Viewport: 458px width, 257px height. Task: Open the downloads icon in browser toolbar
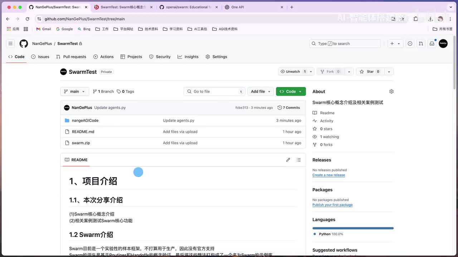click(430, 19)
